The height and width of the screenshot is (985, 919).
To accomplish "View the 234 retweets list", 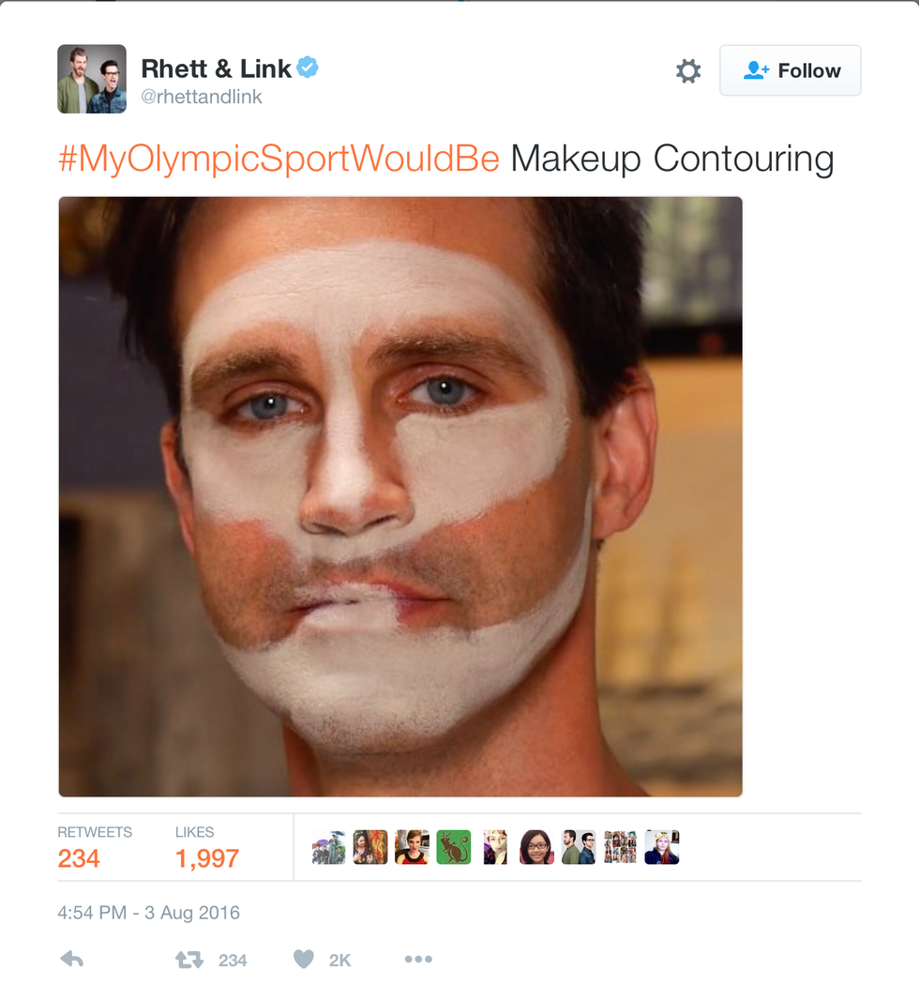I will click(79, 857).
